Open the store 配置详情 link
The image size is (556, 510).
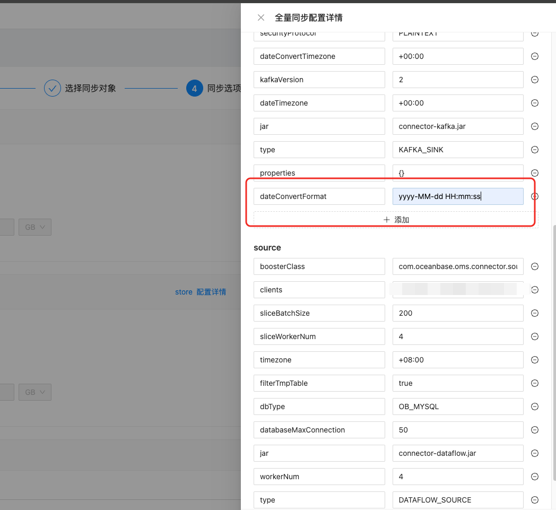(x=201, y=292)
